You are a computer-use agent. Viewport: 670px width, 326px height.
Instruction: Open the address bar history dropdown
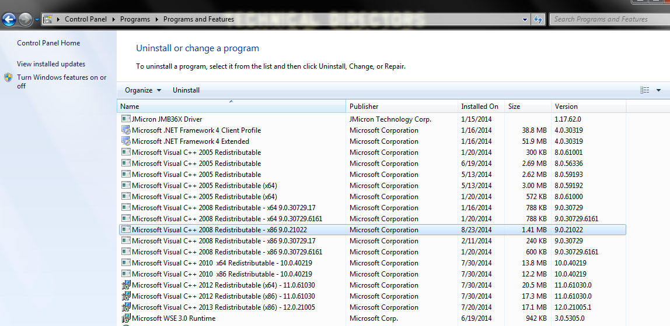[525, 19]
